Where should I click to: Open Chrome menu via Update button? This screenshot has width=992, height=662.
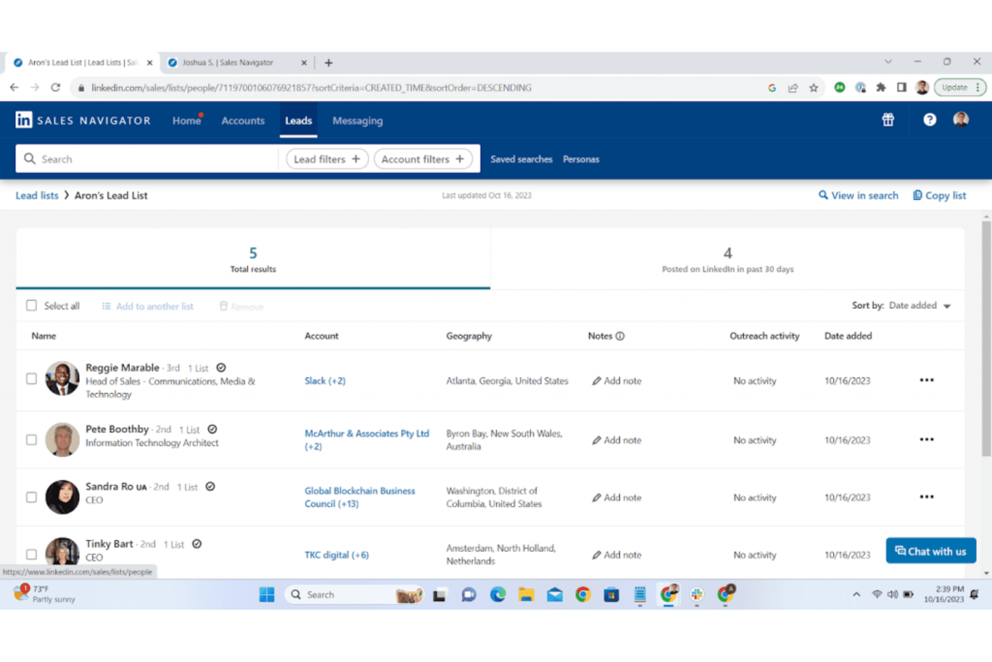960,87
